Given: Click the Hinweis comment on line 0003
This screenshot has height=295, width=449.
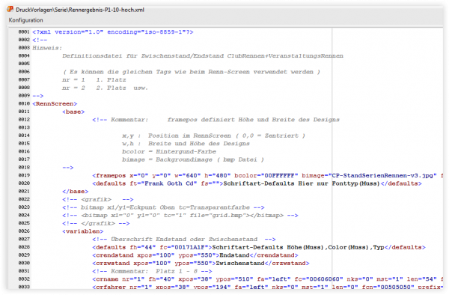Looking at the screenshot, I should (x=47, y=48).
